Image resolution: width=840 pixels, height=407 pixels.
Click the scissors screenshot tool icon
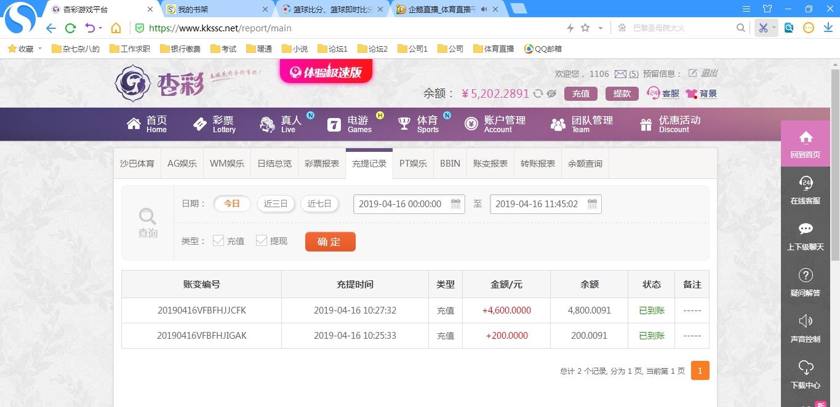(763, 28)
